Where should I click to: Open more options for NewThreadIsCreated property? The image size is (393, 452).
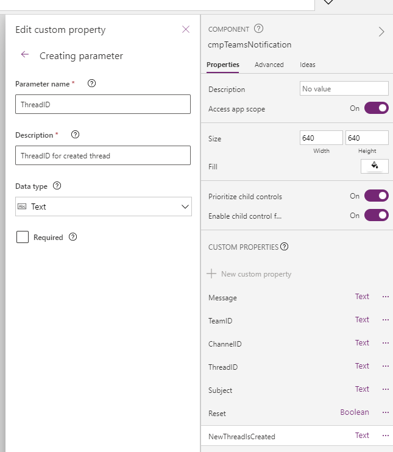385,436
